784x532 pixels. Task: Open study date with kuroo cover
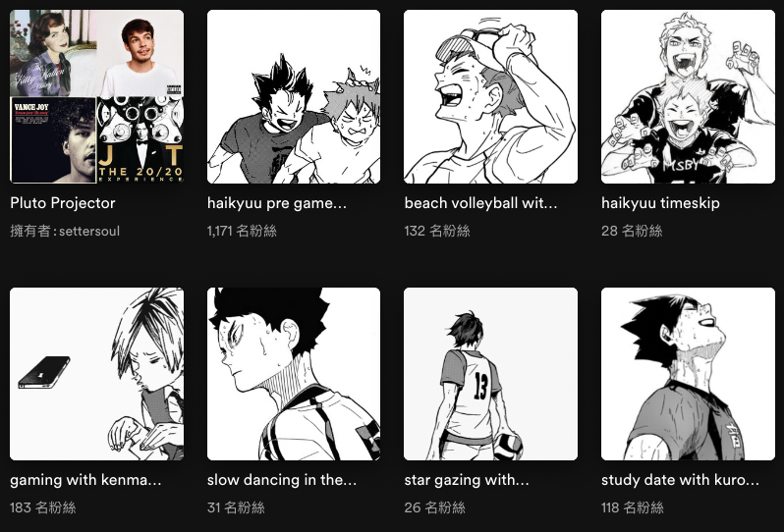tap(688, 374)
